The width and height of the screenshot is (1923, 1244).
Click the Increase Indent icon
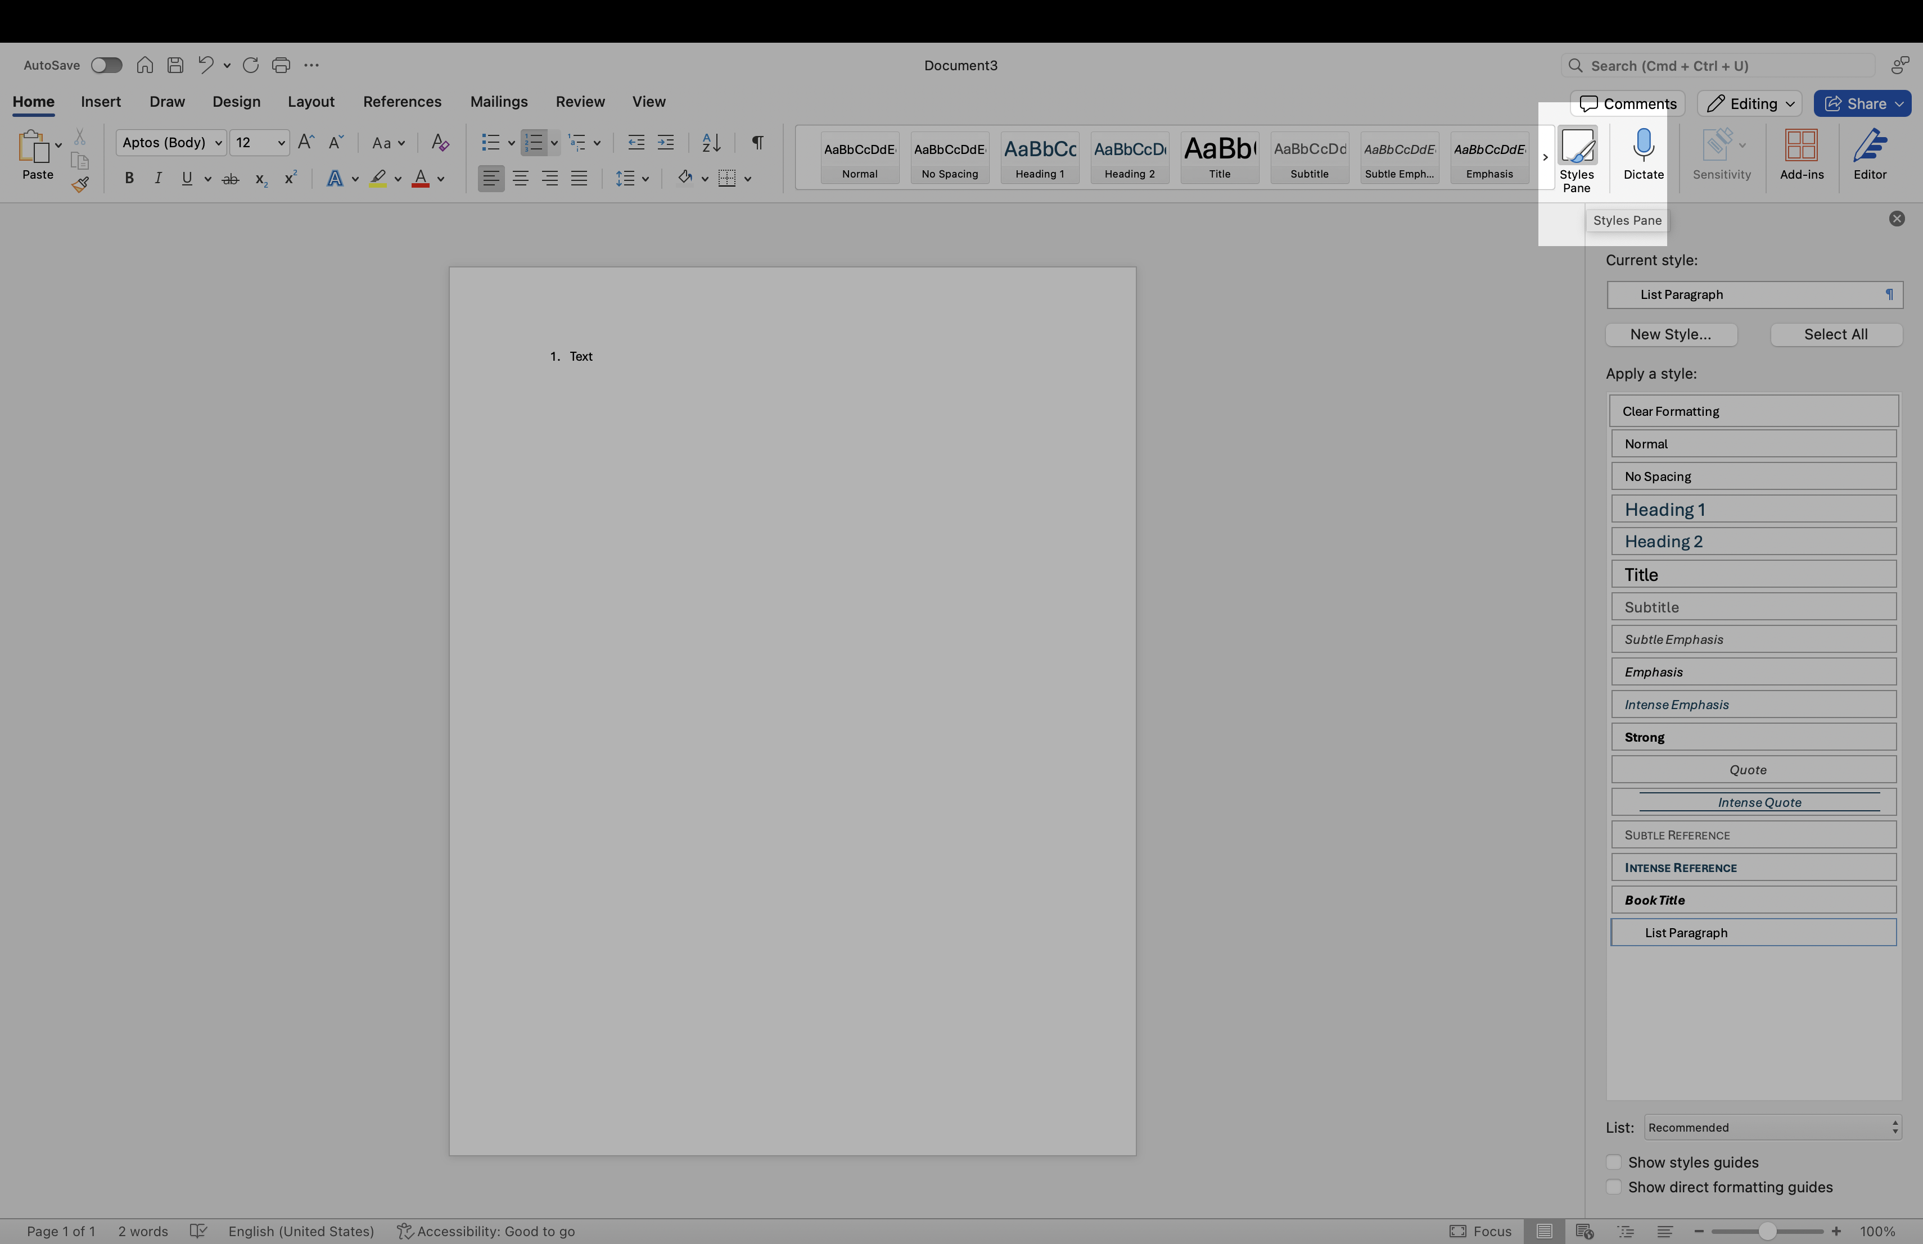(x=666, y=143)
